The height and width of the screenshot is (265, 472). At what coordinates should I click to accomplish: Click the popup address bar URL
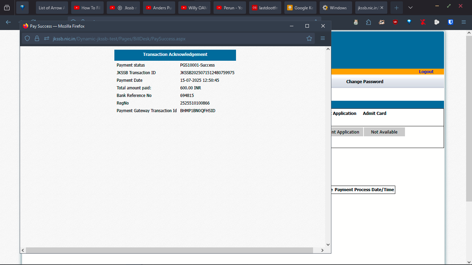(x=119, y=39)
